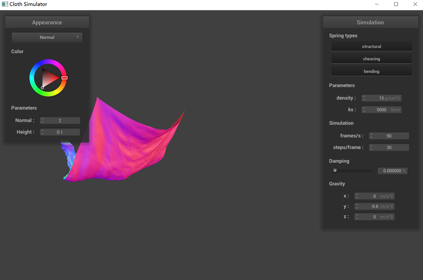Toggle the structural spring type
423x280 pixels.
(x=371, y=47)
